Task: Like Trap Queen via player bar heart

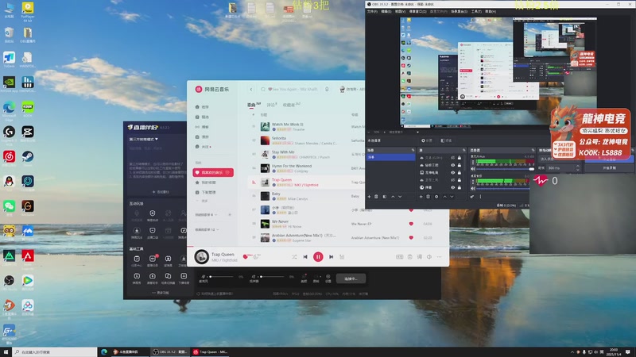Action: (x=245, y=256)
